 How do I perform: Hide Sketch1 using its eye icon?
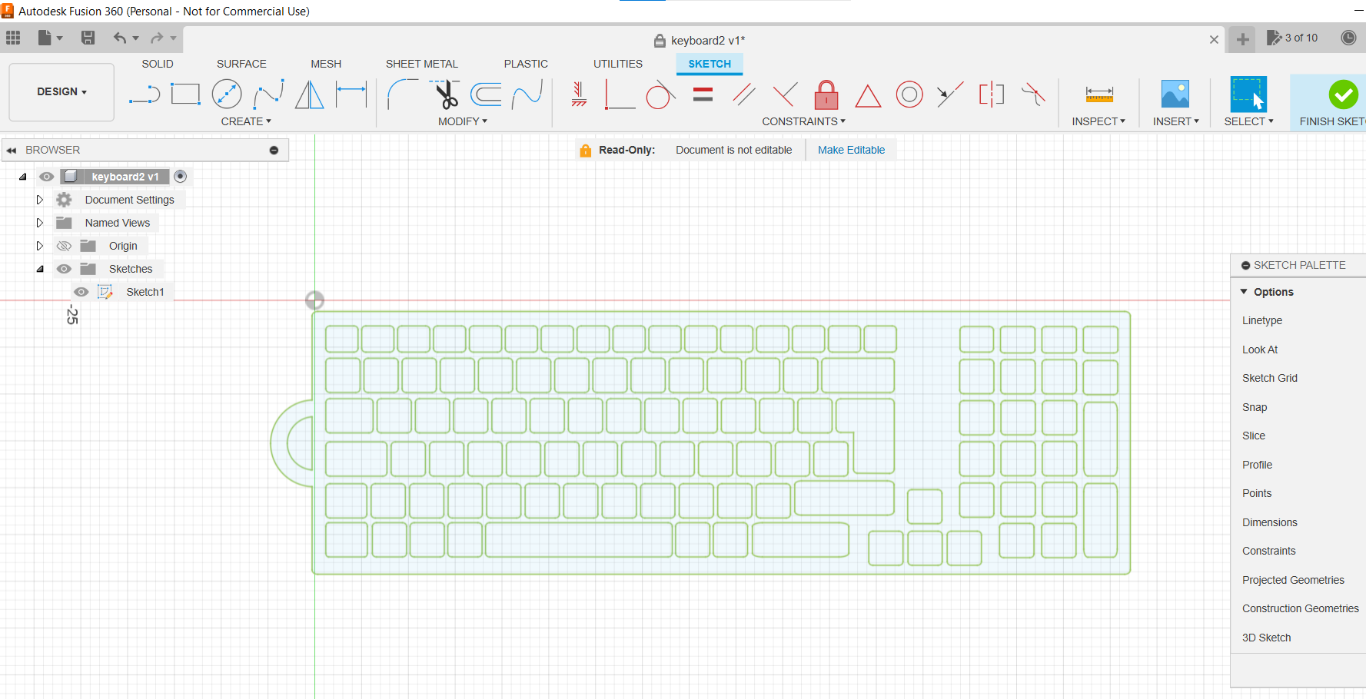[81, 291]
